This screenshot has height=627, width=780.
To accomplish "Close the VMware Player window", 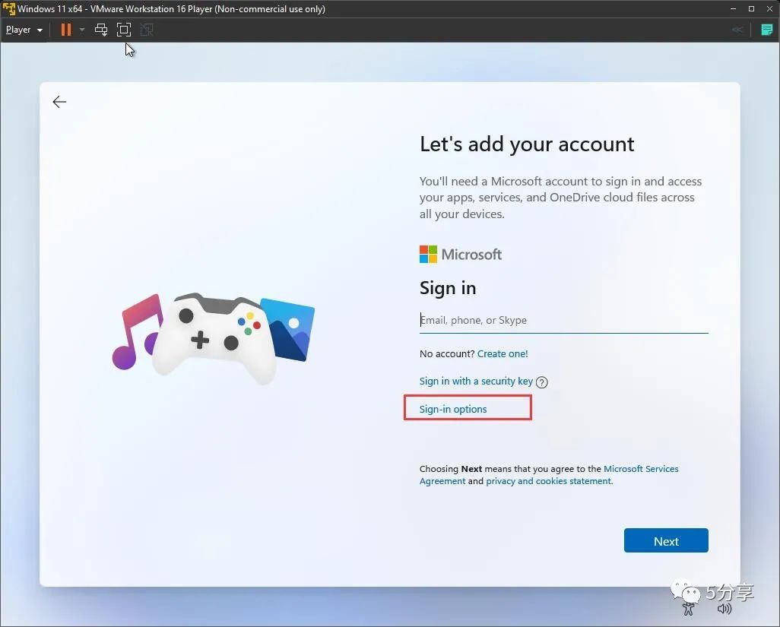I will 769,8.
